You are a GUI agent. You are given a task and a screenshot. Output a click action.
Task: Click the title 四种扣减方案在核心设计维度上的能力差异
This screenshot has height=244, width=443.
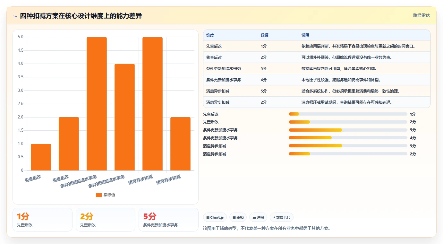pos(81,16)
